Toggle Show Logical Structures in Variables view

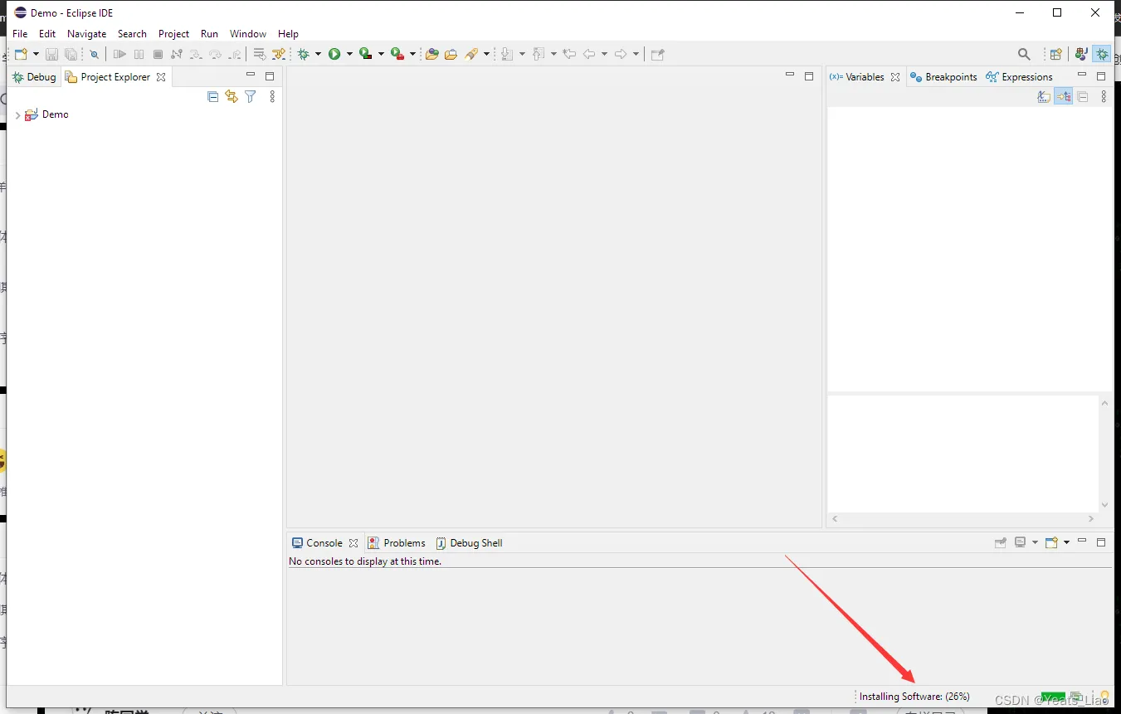(x=1064, y=96)
